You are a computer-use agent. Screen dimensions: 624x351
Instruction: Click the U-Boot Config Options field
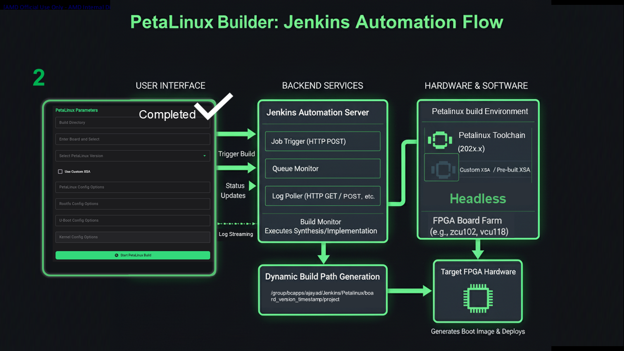click(x=133, y=220)
